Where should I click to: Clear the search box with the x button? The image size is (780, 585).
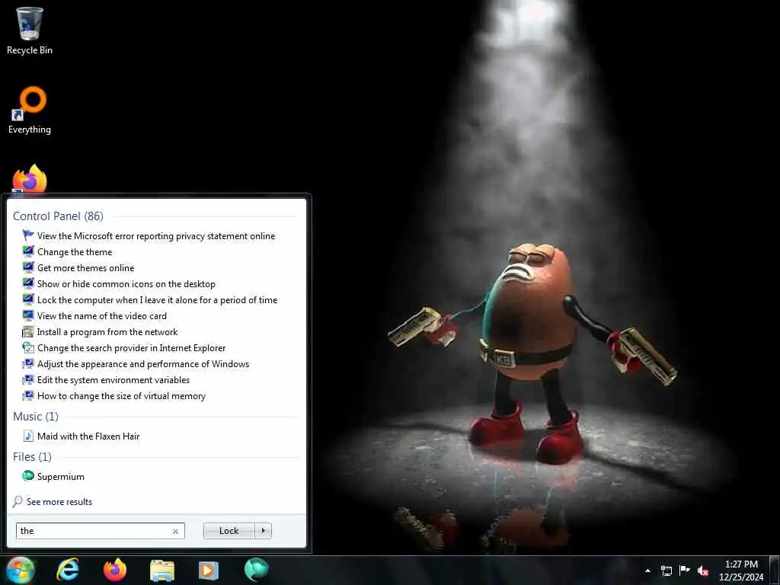pyautogui.click(x=175, y=531)
